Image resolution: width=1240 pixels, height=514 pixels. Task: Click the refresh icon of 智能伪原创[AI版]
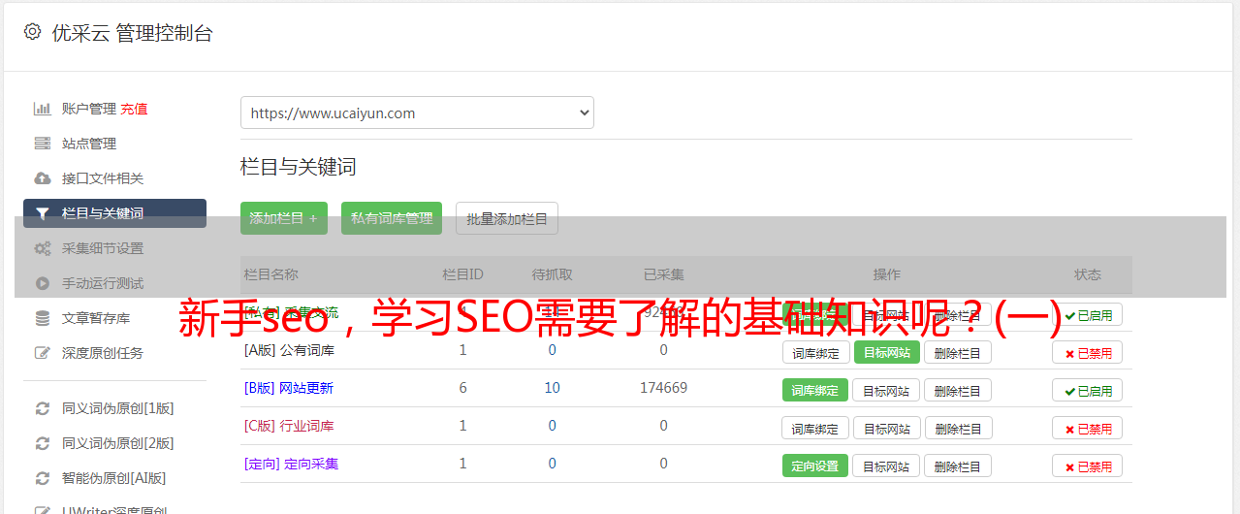click(42, 478)
